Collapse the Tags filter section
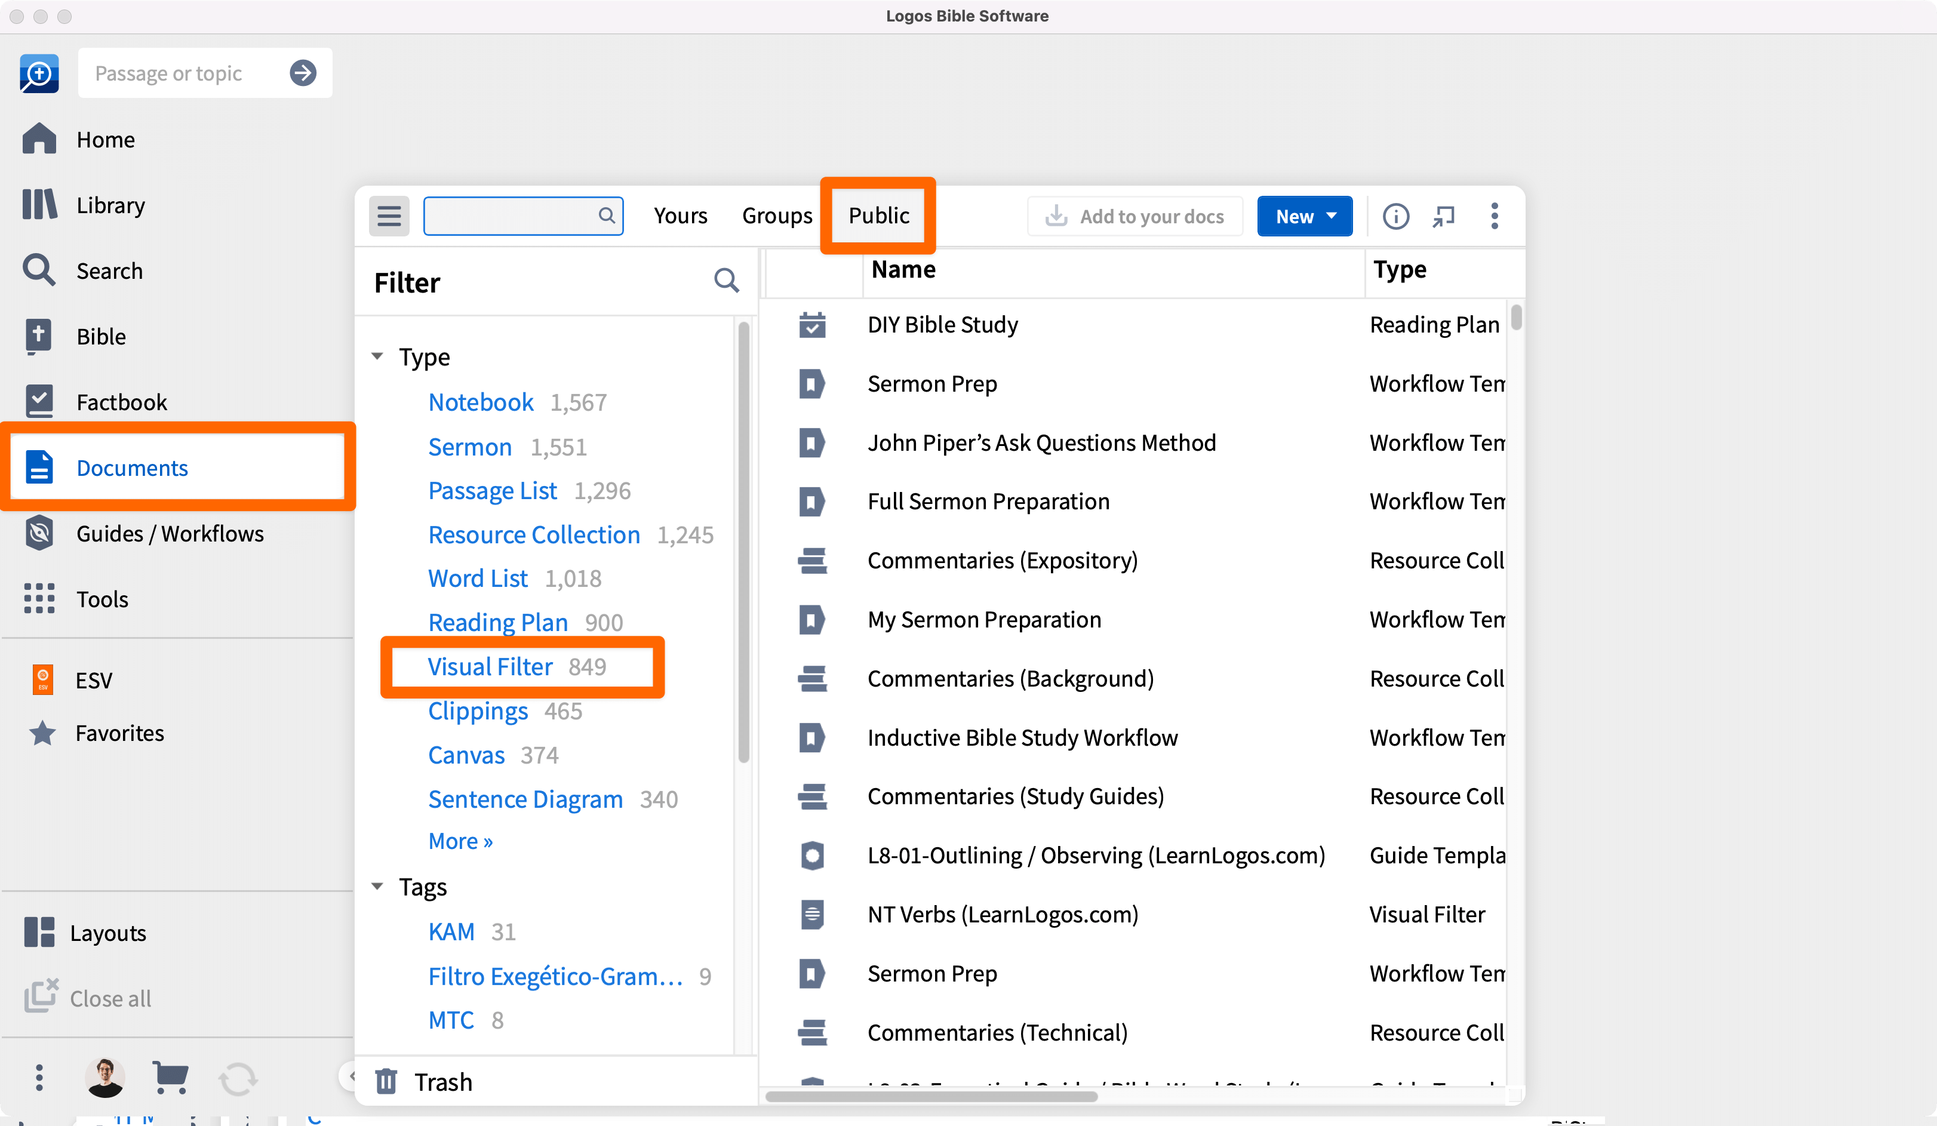 coord(377,886)
